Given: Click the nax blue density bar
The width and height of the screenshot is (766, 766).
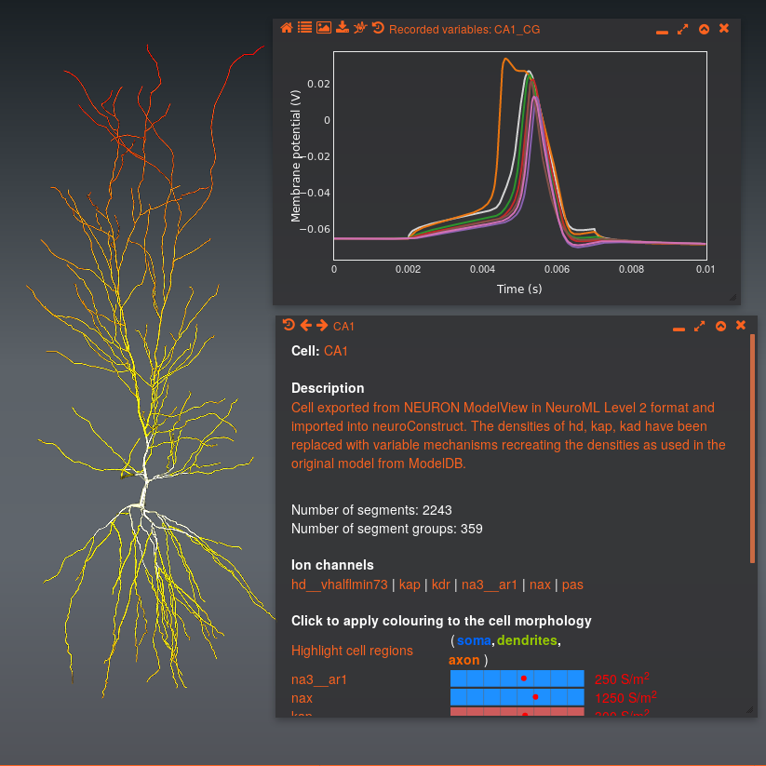Looking at the screenshot, I should tap(517, 697).
